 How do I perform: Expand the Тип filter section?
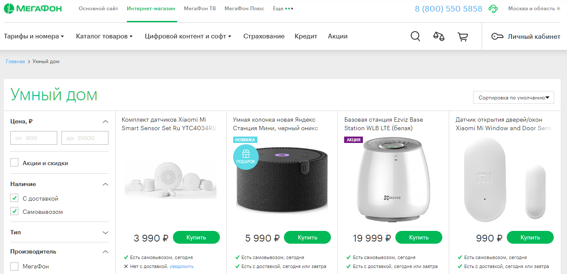(106, 233)
